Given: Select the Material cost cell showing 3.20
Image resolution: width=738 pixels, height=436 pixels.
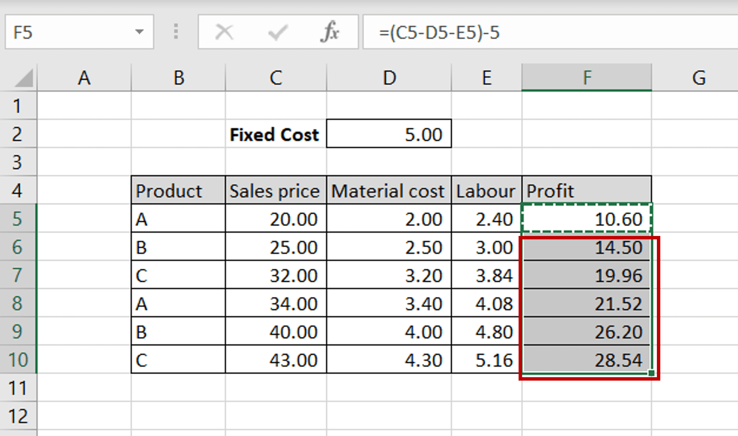Looking at the screenshot, I should pyautogui.click(x=389, y=275).
